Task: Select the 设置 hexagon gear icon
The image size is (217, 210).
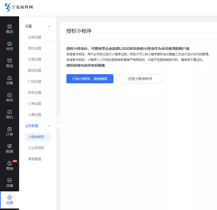Action: tap(9, 197)
